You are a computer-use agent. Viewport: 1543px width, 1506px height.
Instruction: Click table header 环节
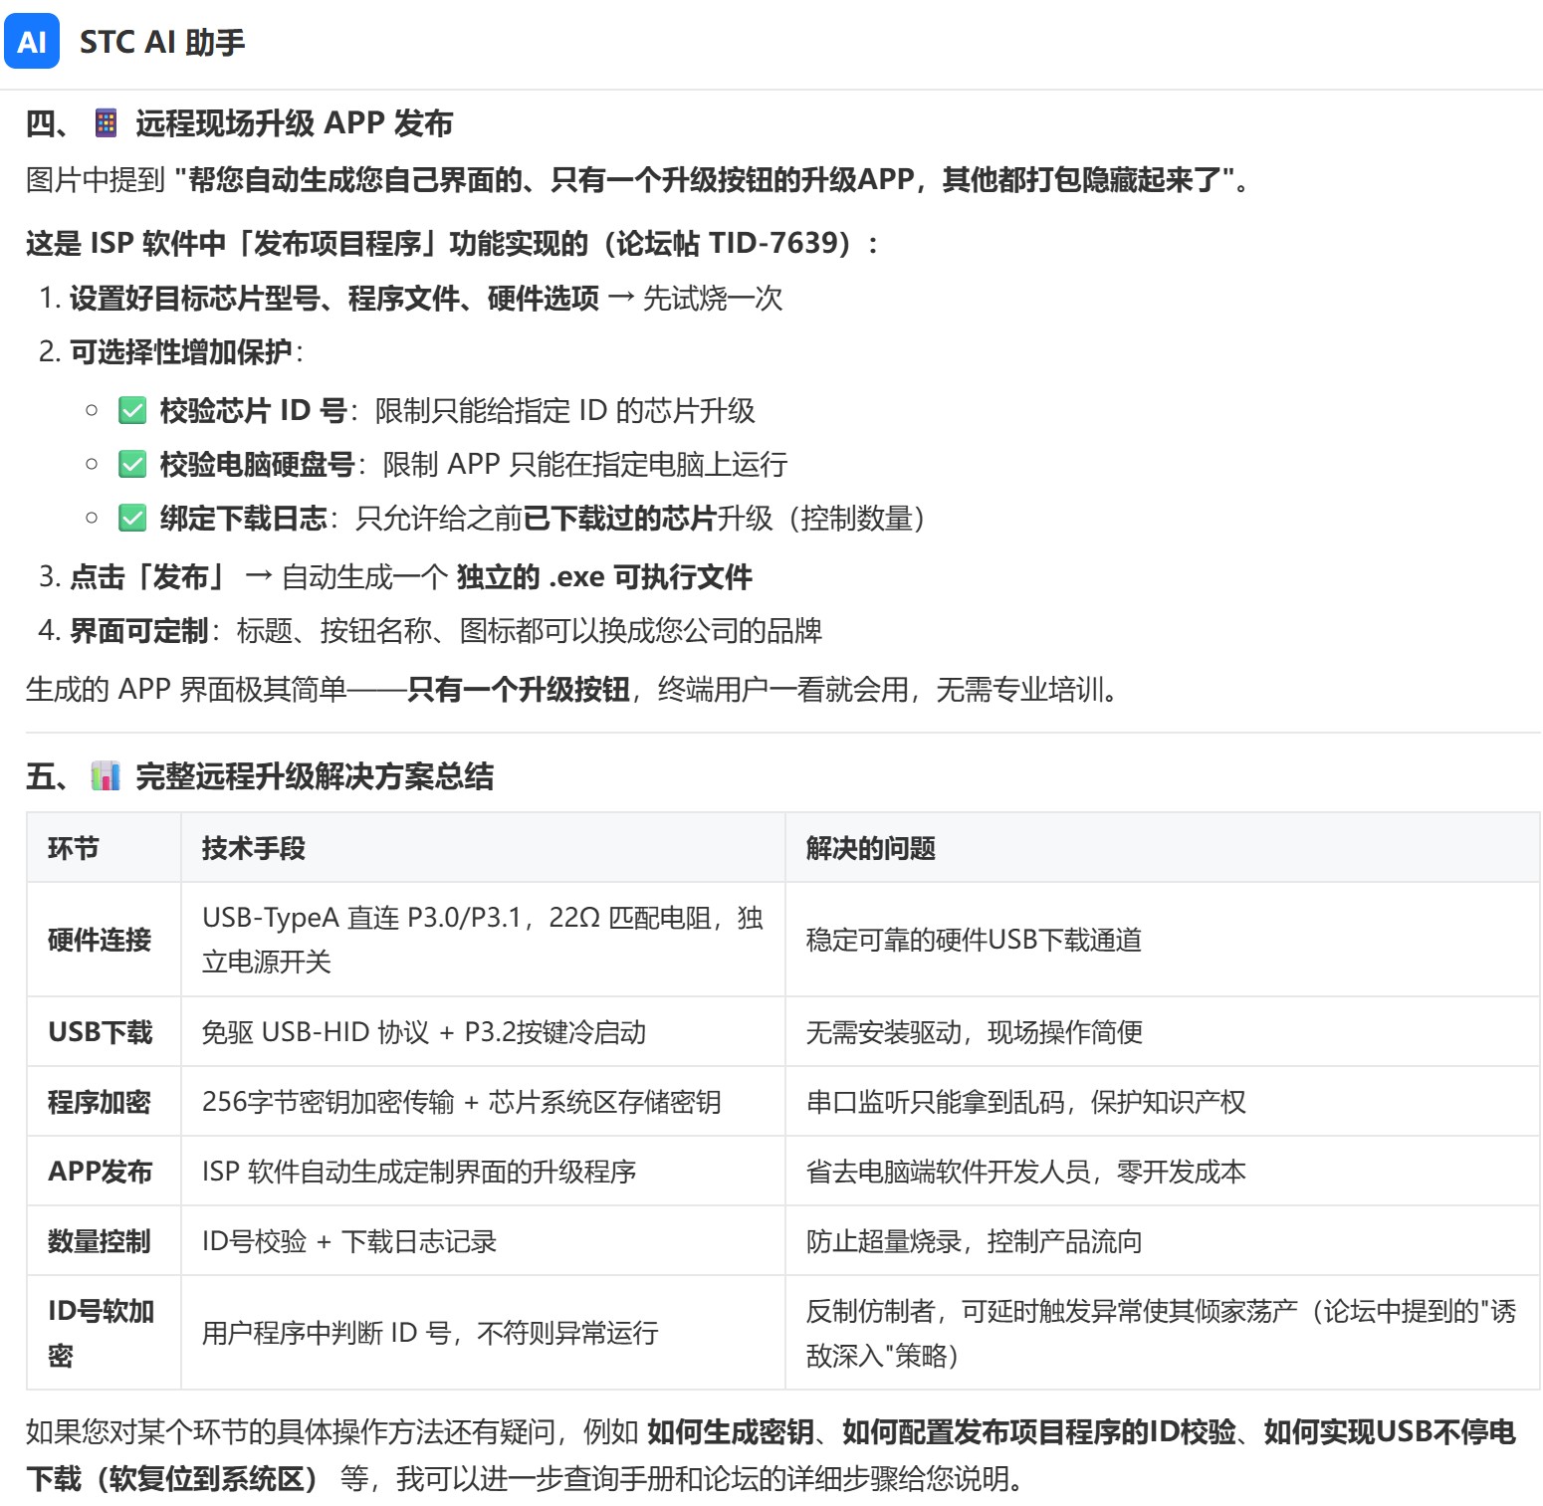tap(74, 848)
